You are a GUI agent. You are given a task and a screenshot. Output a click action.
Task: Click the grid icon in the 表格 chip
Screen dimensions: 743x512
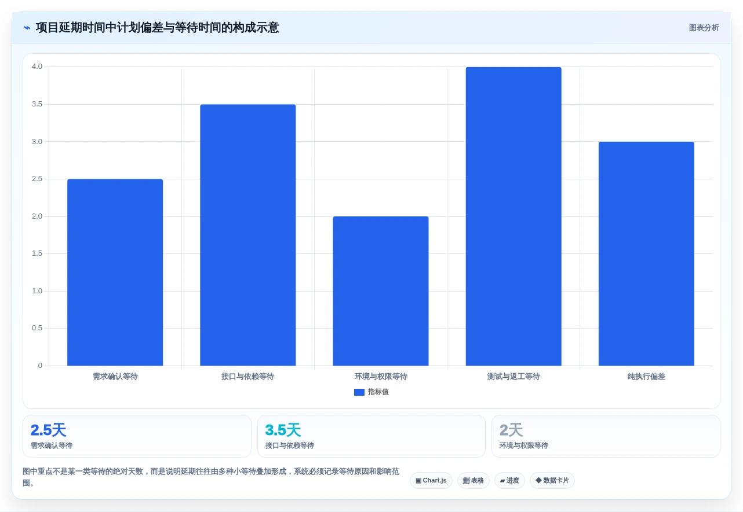click(466, 481)
